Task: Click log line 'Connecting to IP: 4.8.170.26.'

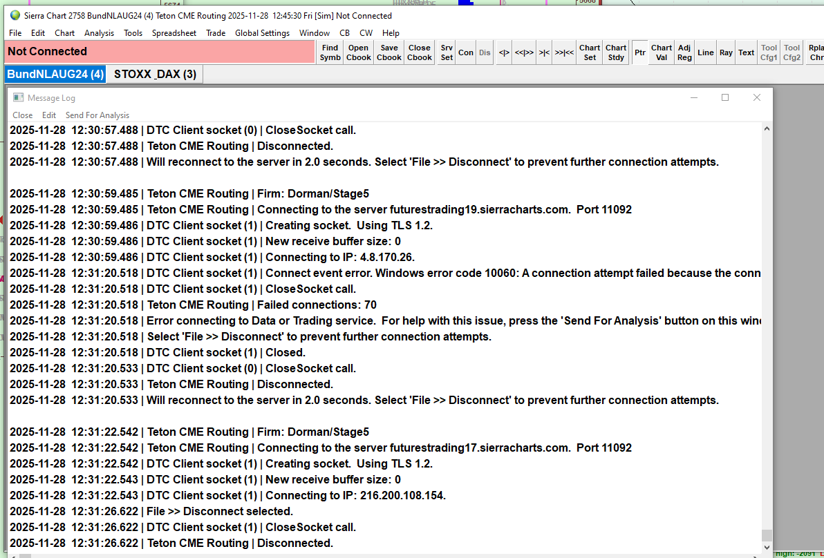Action: (x=212, y=257)
